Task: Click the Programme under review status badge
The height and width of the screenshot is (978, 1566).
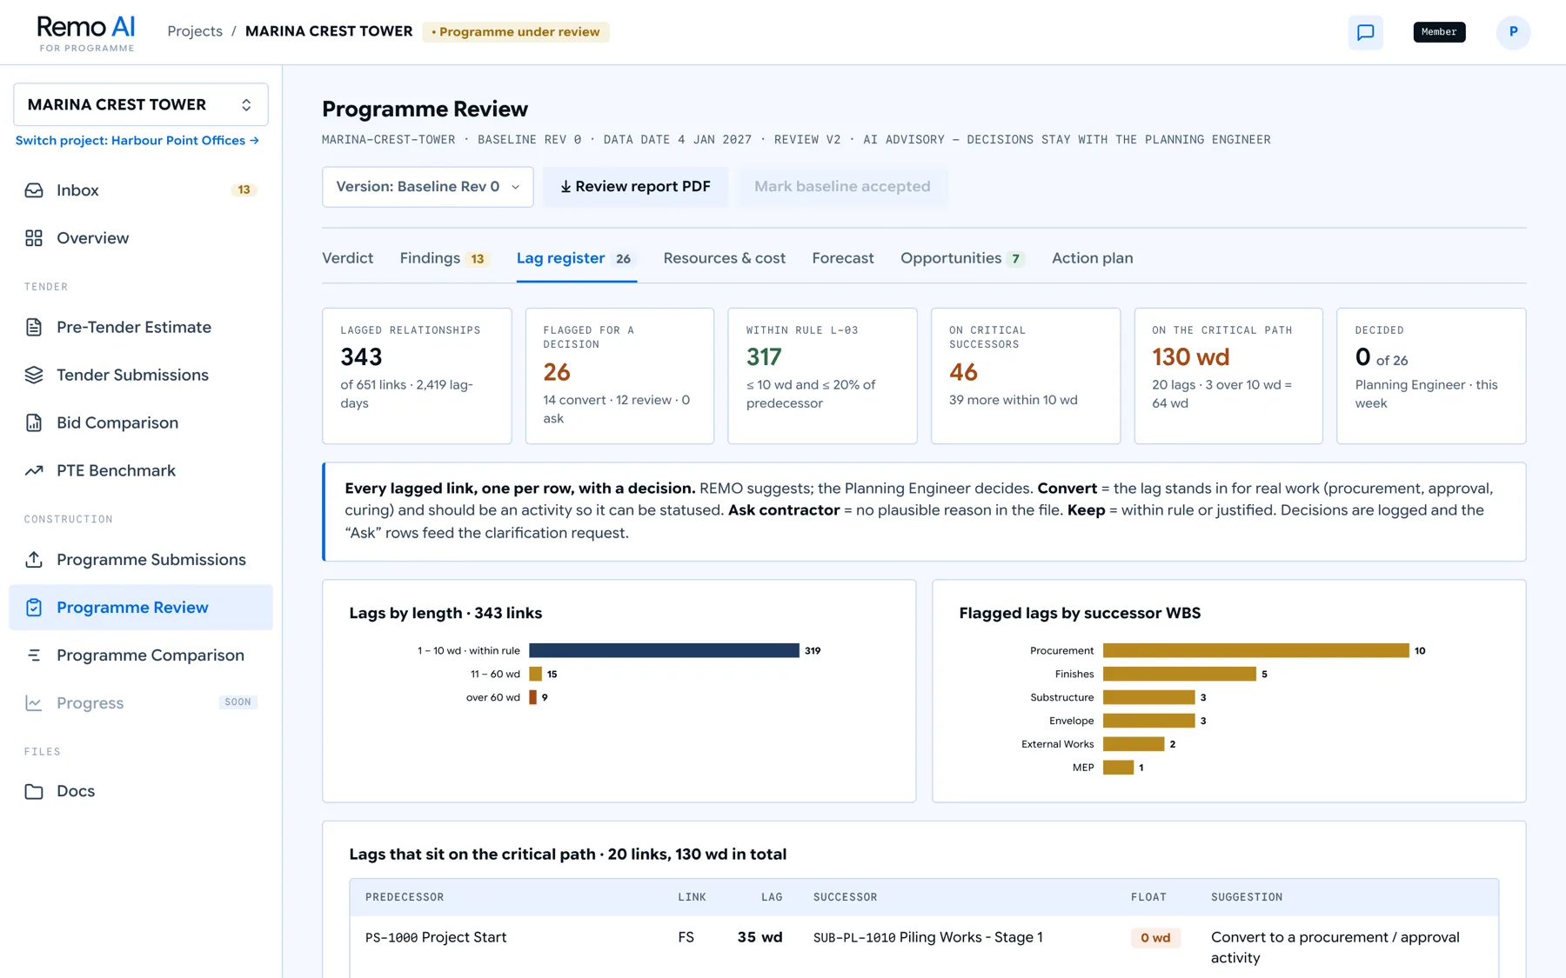Action: [516, 32]
